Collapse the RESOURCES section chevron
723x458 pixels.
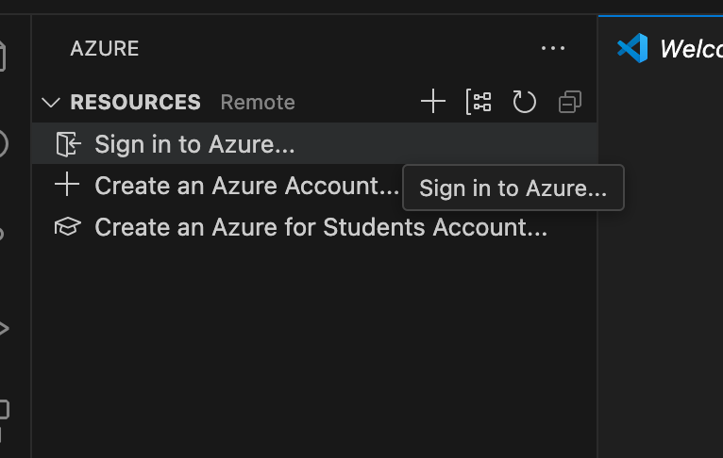click(51, 102)
